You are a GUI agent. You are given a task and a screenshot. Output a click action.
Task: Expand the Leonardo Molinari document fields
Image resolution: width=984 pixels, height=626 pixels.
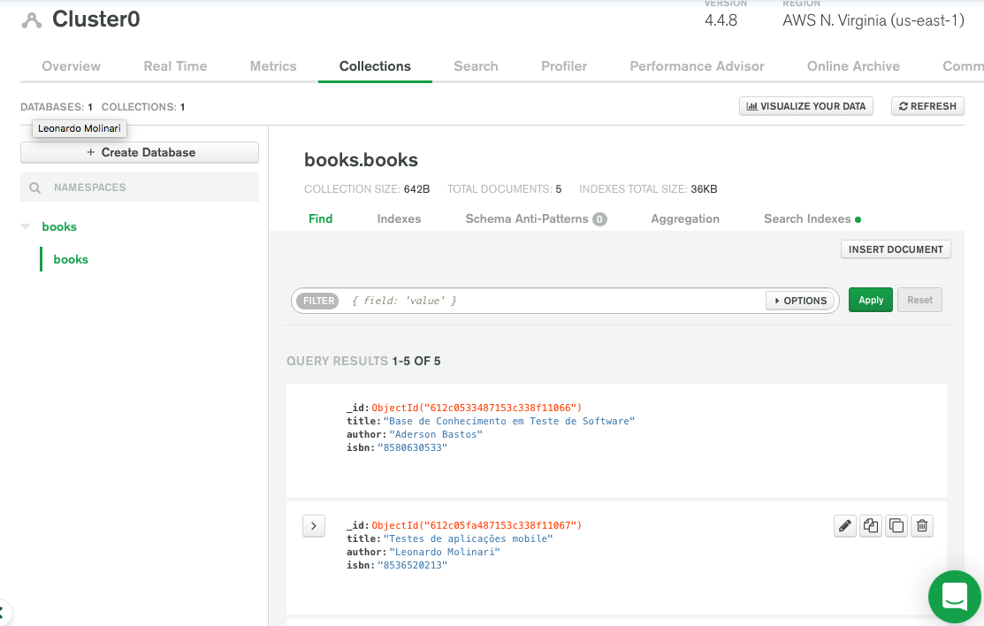314,526
